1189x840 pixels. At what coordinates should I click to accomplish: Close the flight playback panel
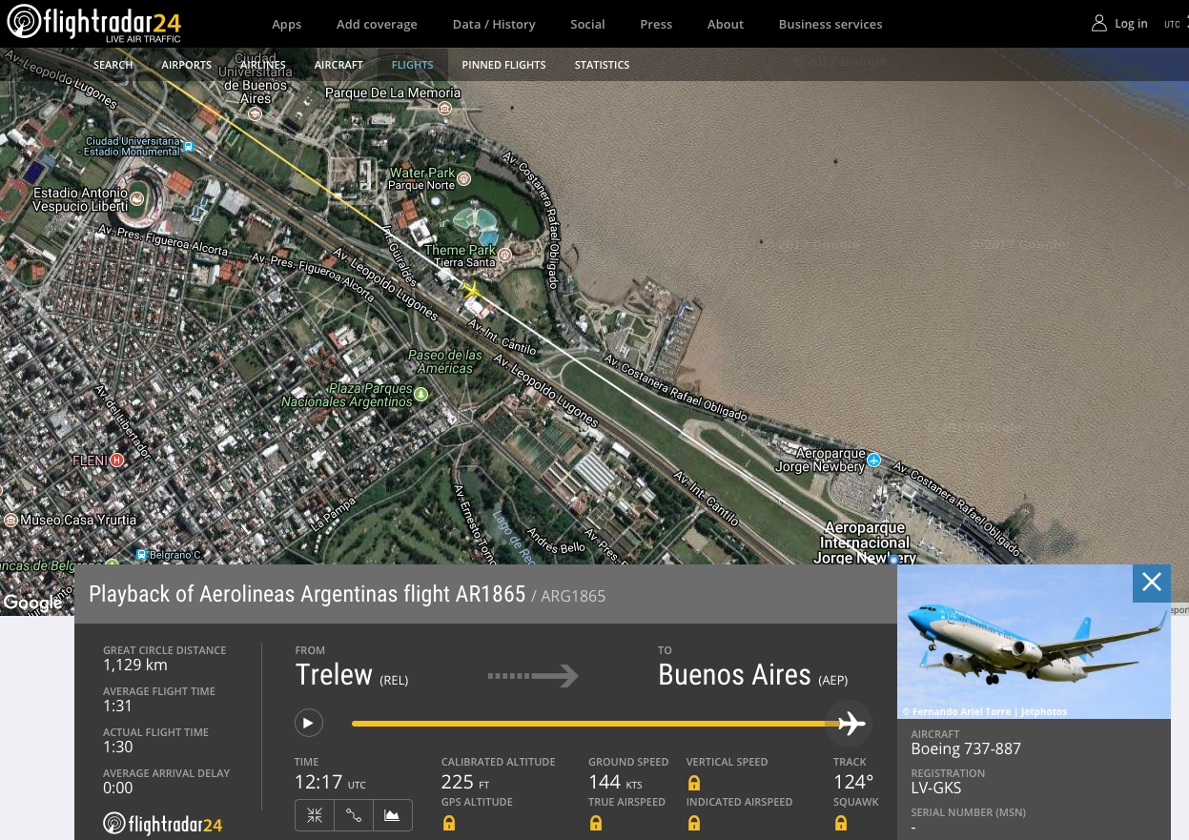point(1152,583)
